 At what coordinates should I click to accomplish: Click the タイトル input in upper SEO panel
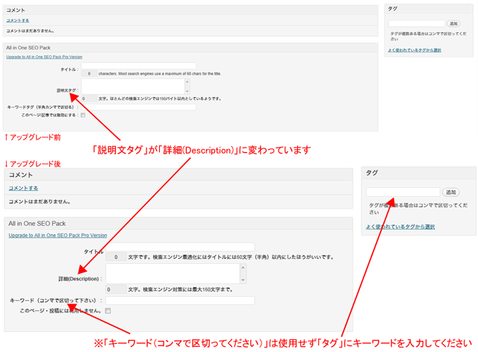139,66
